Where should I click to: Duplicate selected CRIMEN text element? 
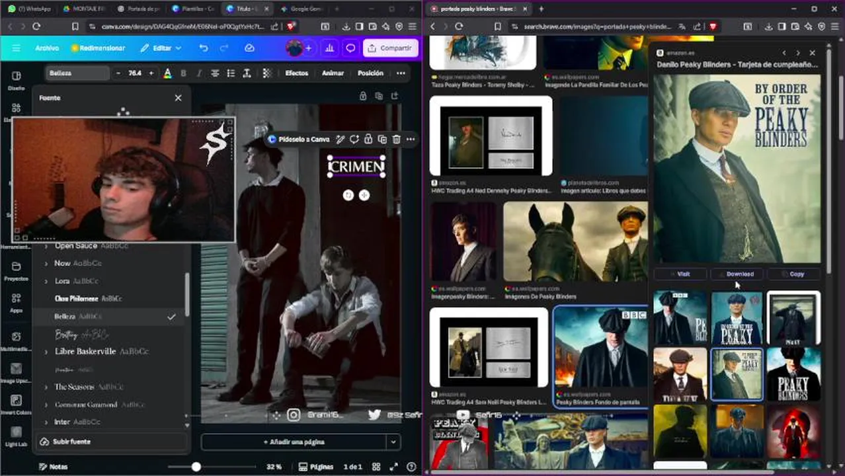click(x=382, y=139)
